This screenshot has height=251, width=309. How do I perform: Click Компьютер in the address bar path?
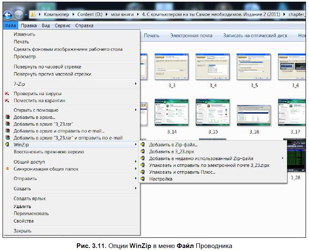click(57, 14)
